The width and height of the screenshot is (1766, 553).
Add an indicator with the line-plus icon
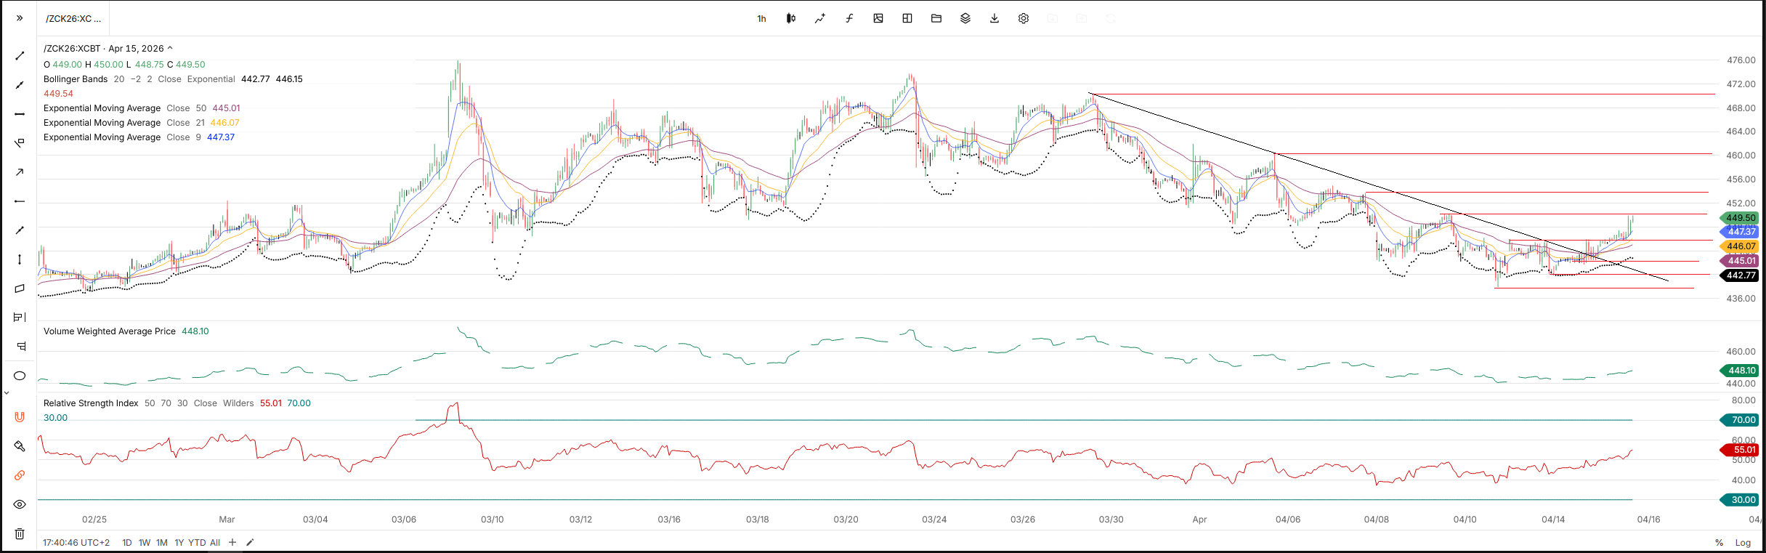pos(820,19)
